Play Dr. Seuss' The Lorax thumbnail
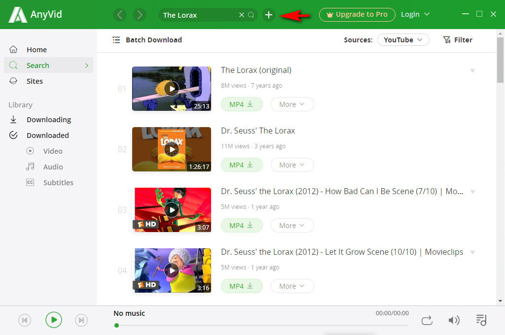This screenshot has width=505, height=335. (x=172, y=149)
